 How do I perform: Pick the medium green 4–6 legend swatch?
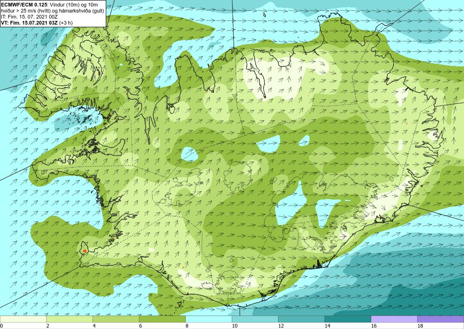point(116,319)
